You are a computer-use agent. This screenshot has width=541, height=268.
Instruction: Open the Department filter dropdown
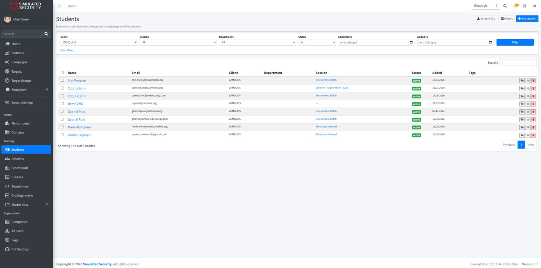[x=258, y=42]
